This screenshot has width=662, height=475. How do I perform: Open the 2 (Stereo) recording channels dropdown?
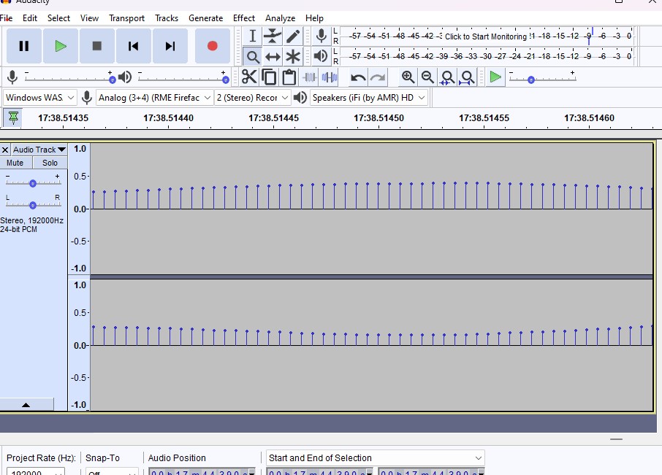[253, 97]
